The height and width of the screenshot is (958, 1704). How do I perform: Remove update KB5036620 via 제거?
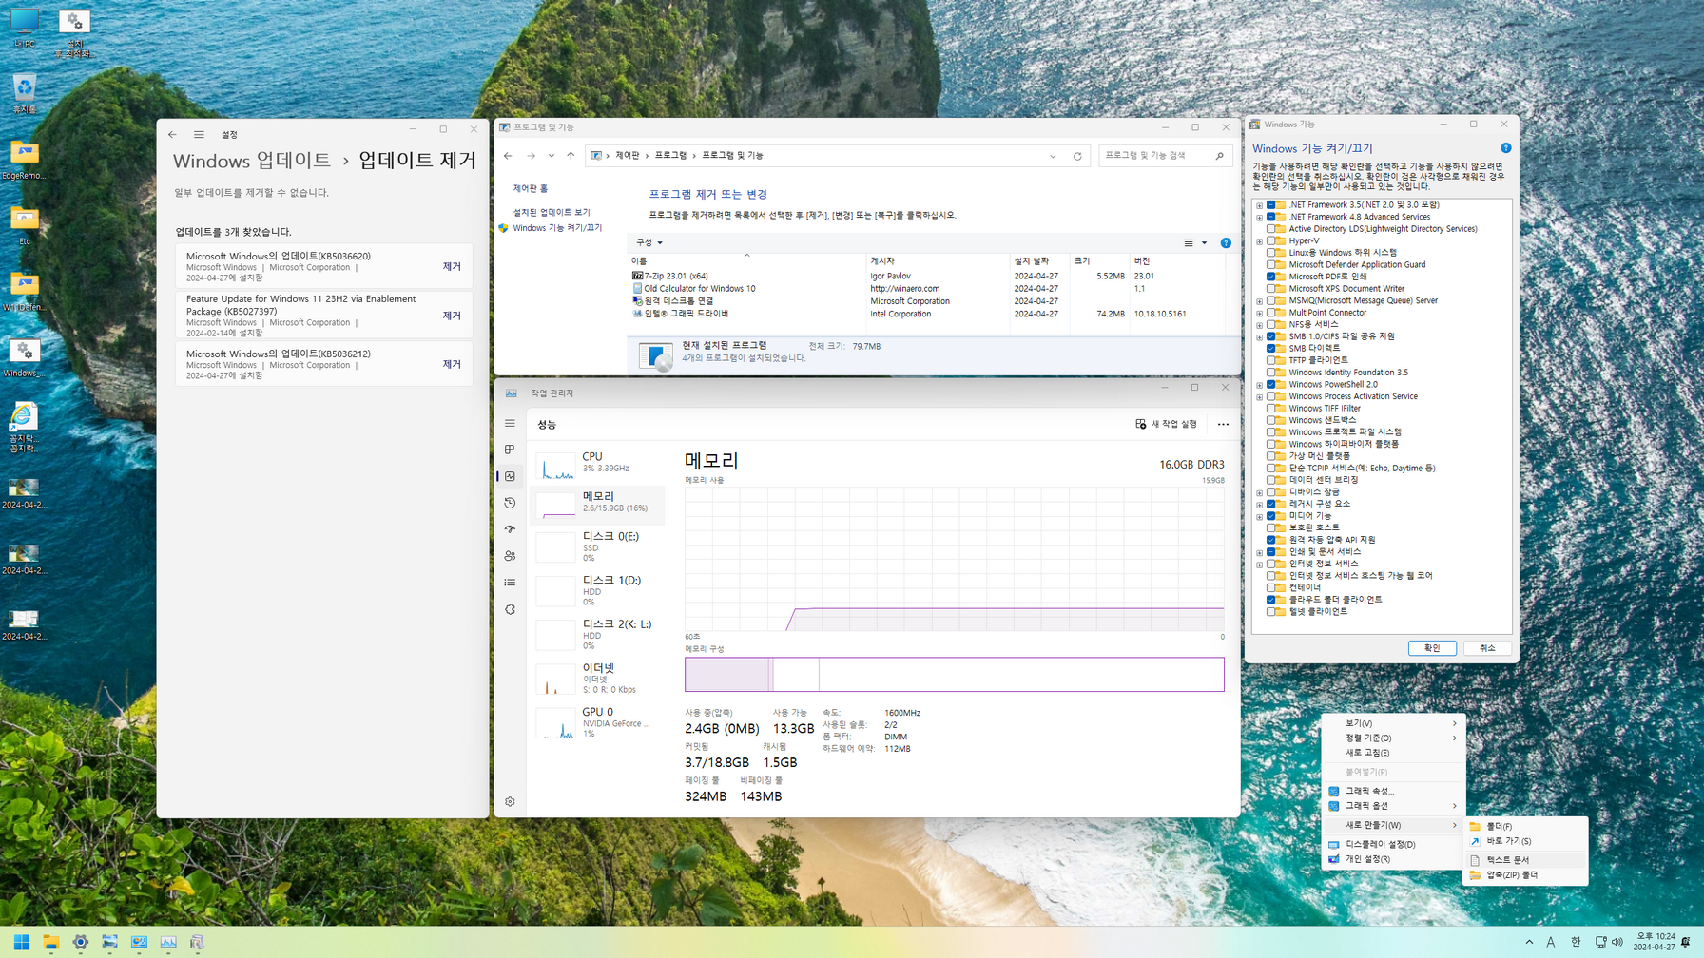coord(452,267)
